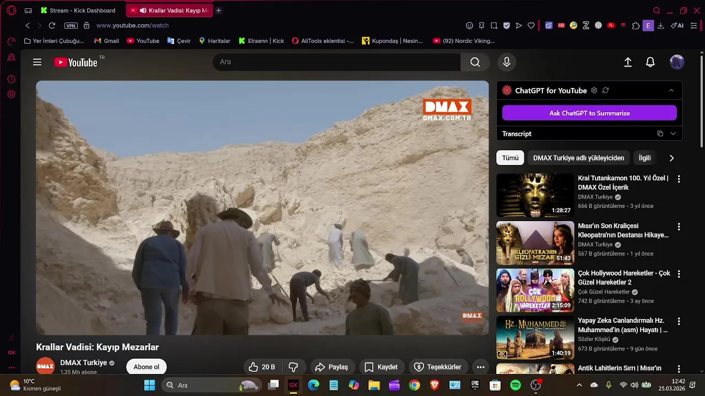Screen dimensions: 705x396
Task: Like the video with 20 B likes
Action: tap(262, 367)
